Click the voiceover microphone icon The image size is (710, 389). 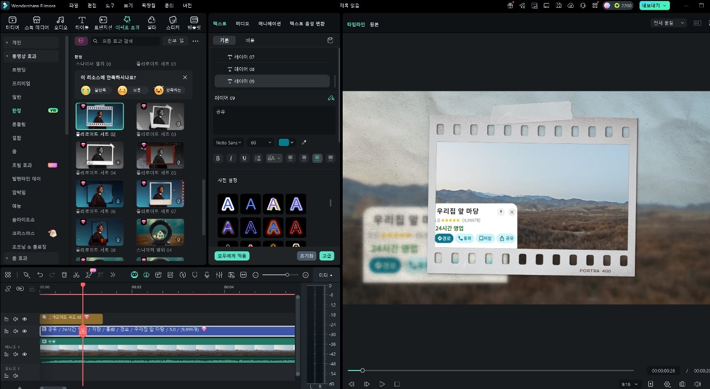(207, 275)
